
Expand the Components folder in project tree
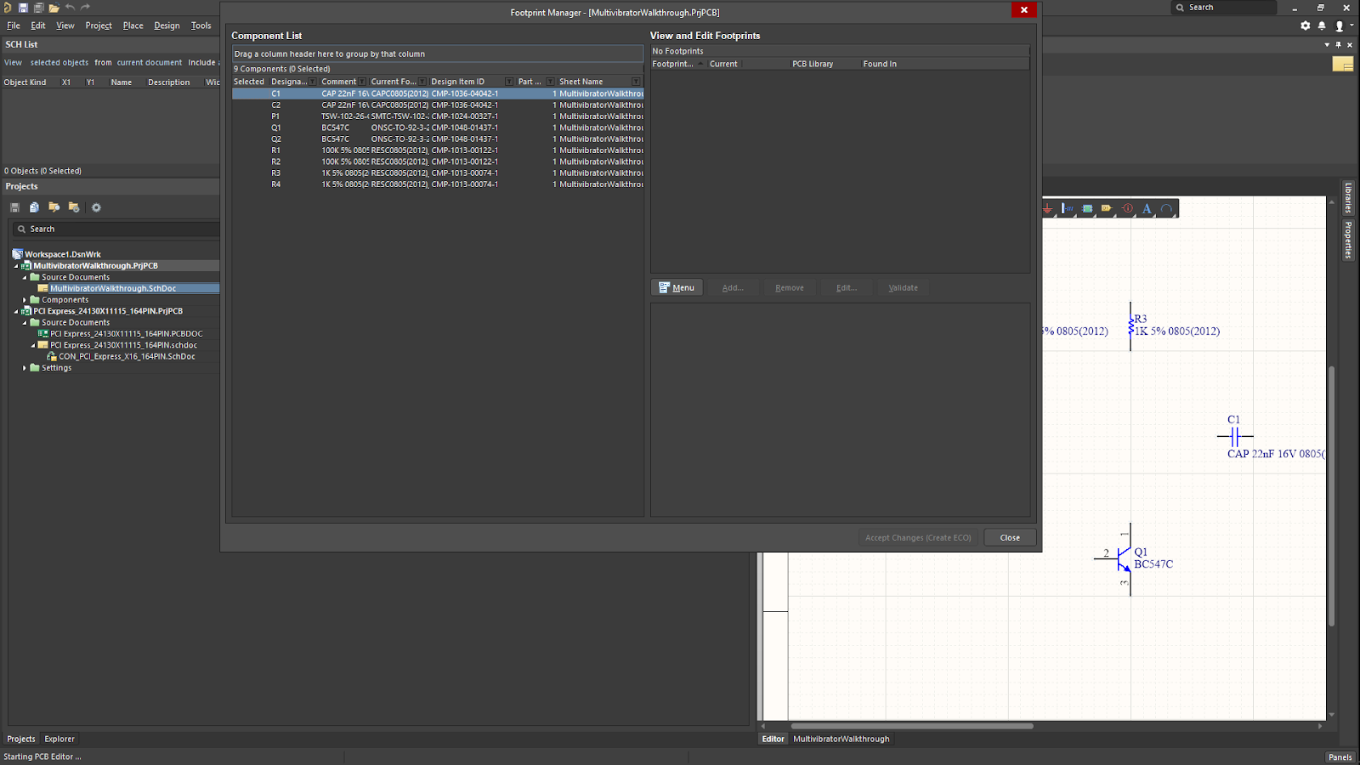click(x=25, y=300)
